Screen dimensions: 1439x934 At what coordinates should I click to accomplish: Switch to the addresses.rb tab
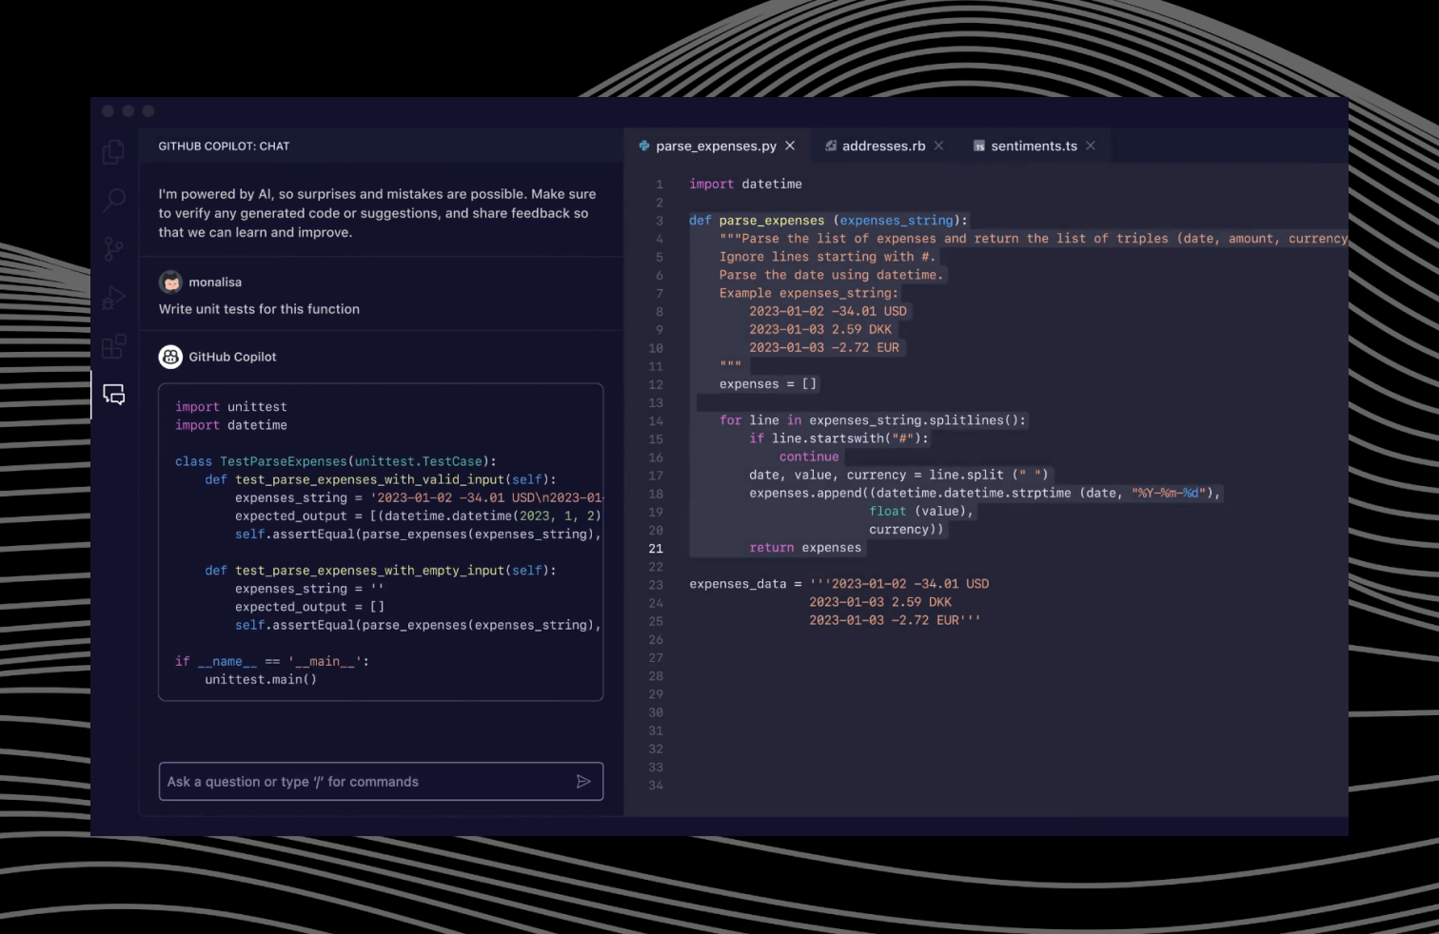[883, 146]
